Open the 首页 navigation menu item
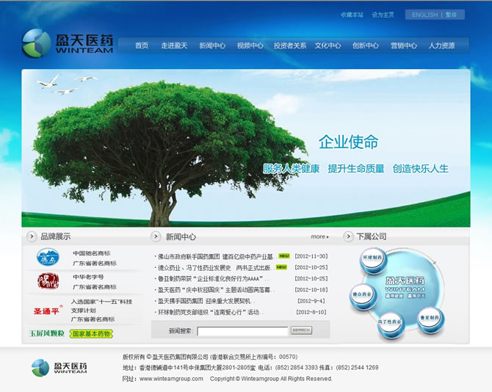 142,46
